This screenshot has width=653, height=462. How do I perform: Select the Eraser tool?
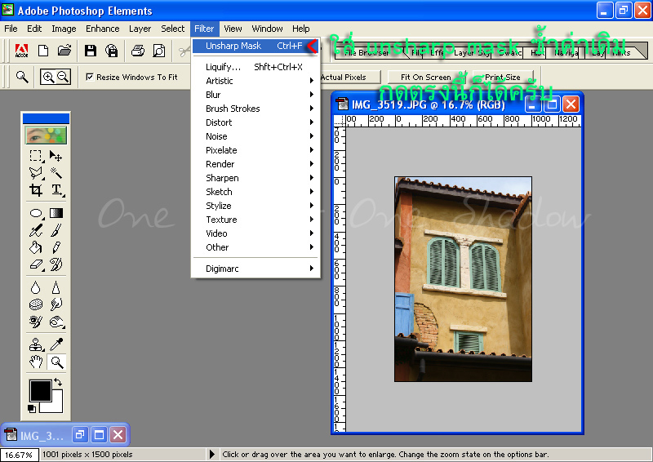pos(36,264)
